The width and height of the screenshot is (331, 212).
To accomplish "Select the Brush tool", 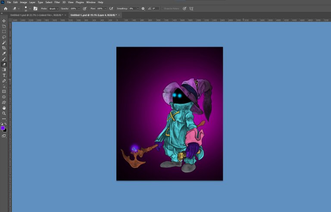I will point(4,59).
